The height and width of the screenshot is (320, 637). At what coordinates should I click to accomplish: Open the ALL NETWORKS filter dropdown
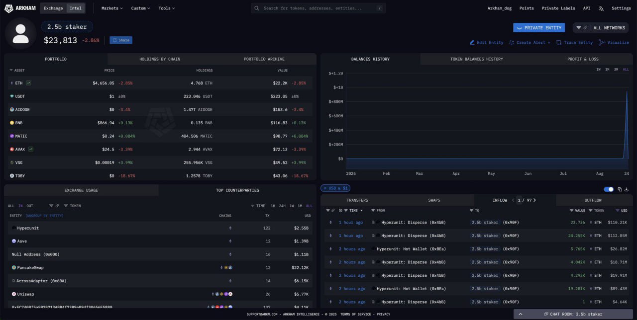click(600, 28)
